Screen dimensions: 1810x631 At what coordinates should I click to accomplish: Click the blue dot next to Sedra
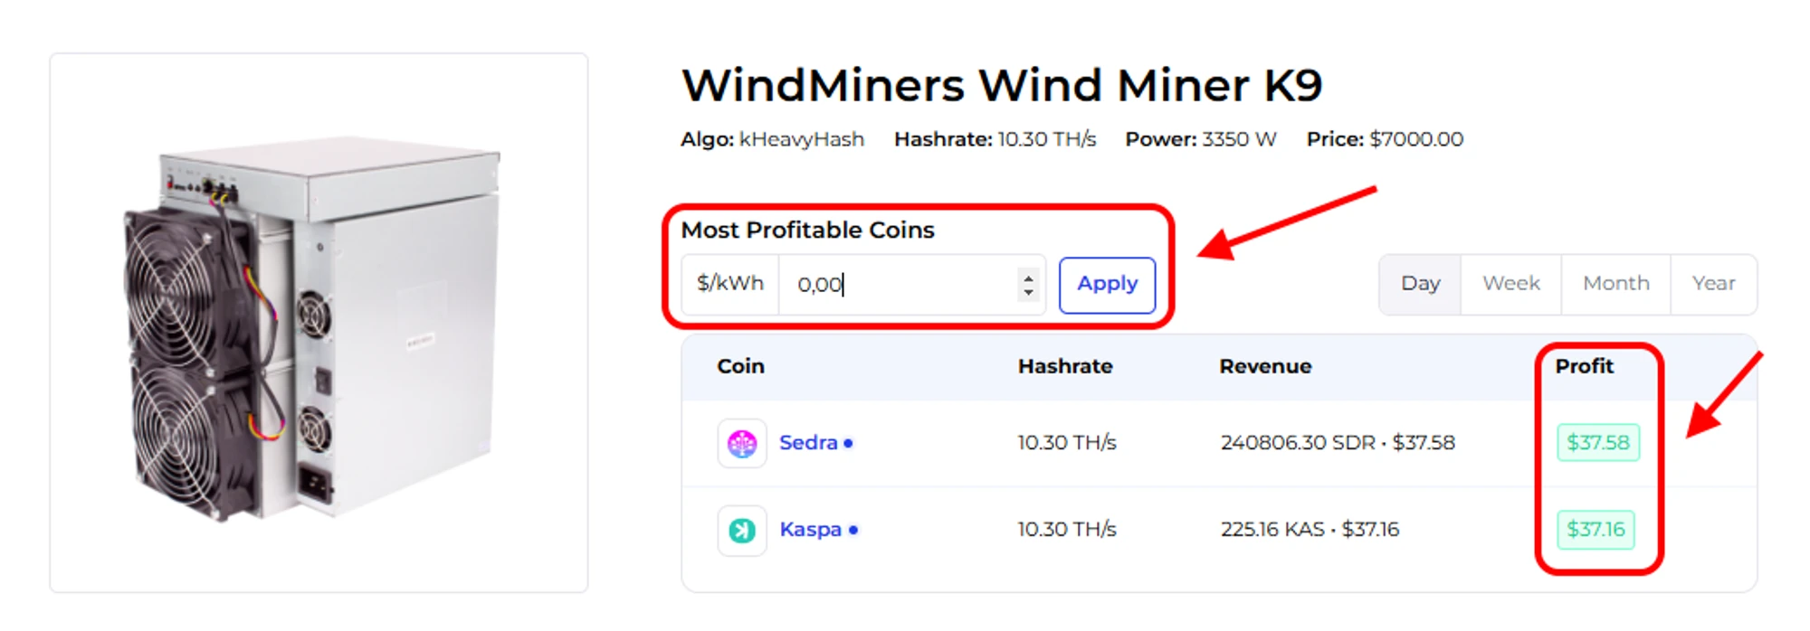pos(848,443)
